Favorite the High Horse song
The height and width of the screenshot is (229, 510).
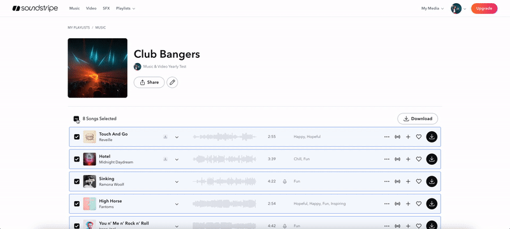[419, 204]
